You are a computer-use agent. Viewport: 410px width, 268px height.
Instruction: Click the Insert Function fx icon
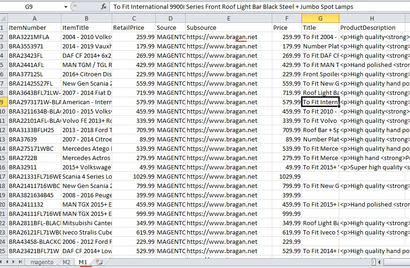(x=103, y=7)
